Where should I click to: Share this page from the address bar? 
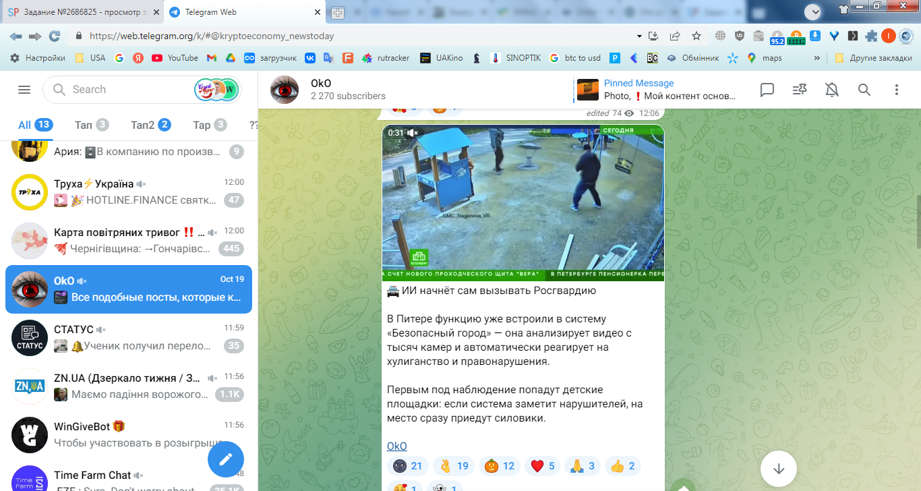pyautogui.click(x=675, y=36)
